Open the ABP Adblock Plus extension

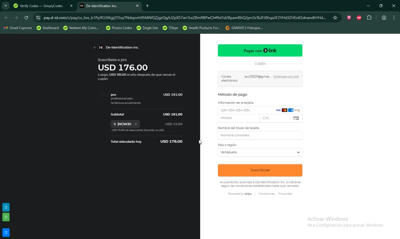pyautogui.click(x=359, y=18)
